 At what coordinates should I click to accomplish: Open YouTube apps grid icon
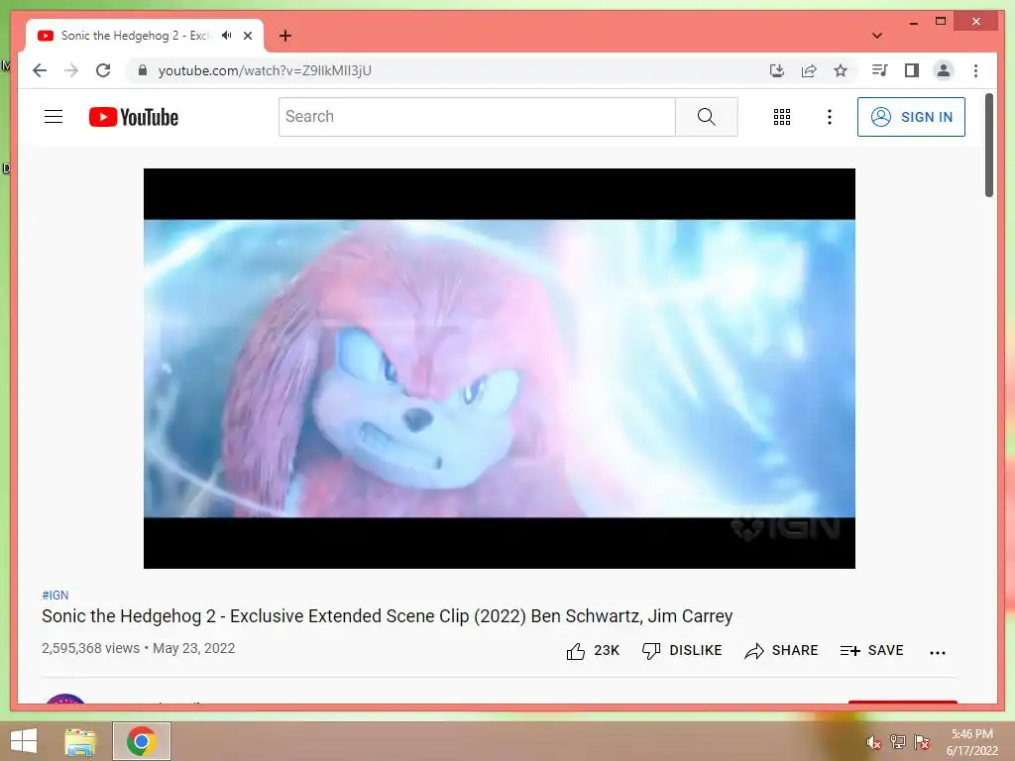tap(782, 117)
